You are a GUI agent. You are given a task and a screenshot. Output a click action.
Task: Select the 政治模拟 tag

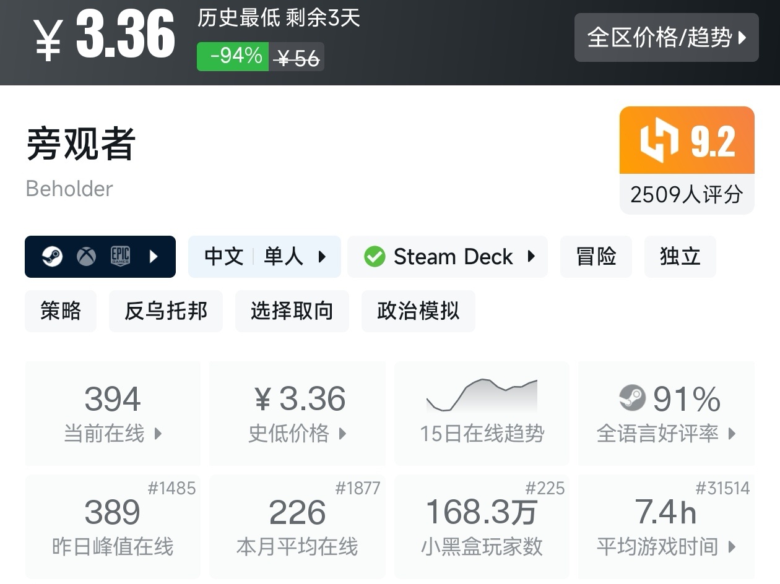click(x=418, y=311)
